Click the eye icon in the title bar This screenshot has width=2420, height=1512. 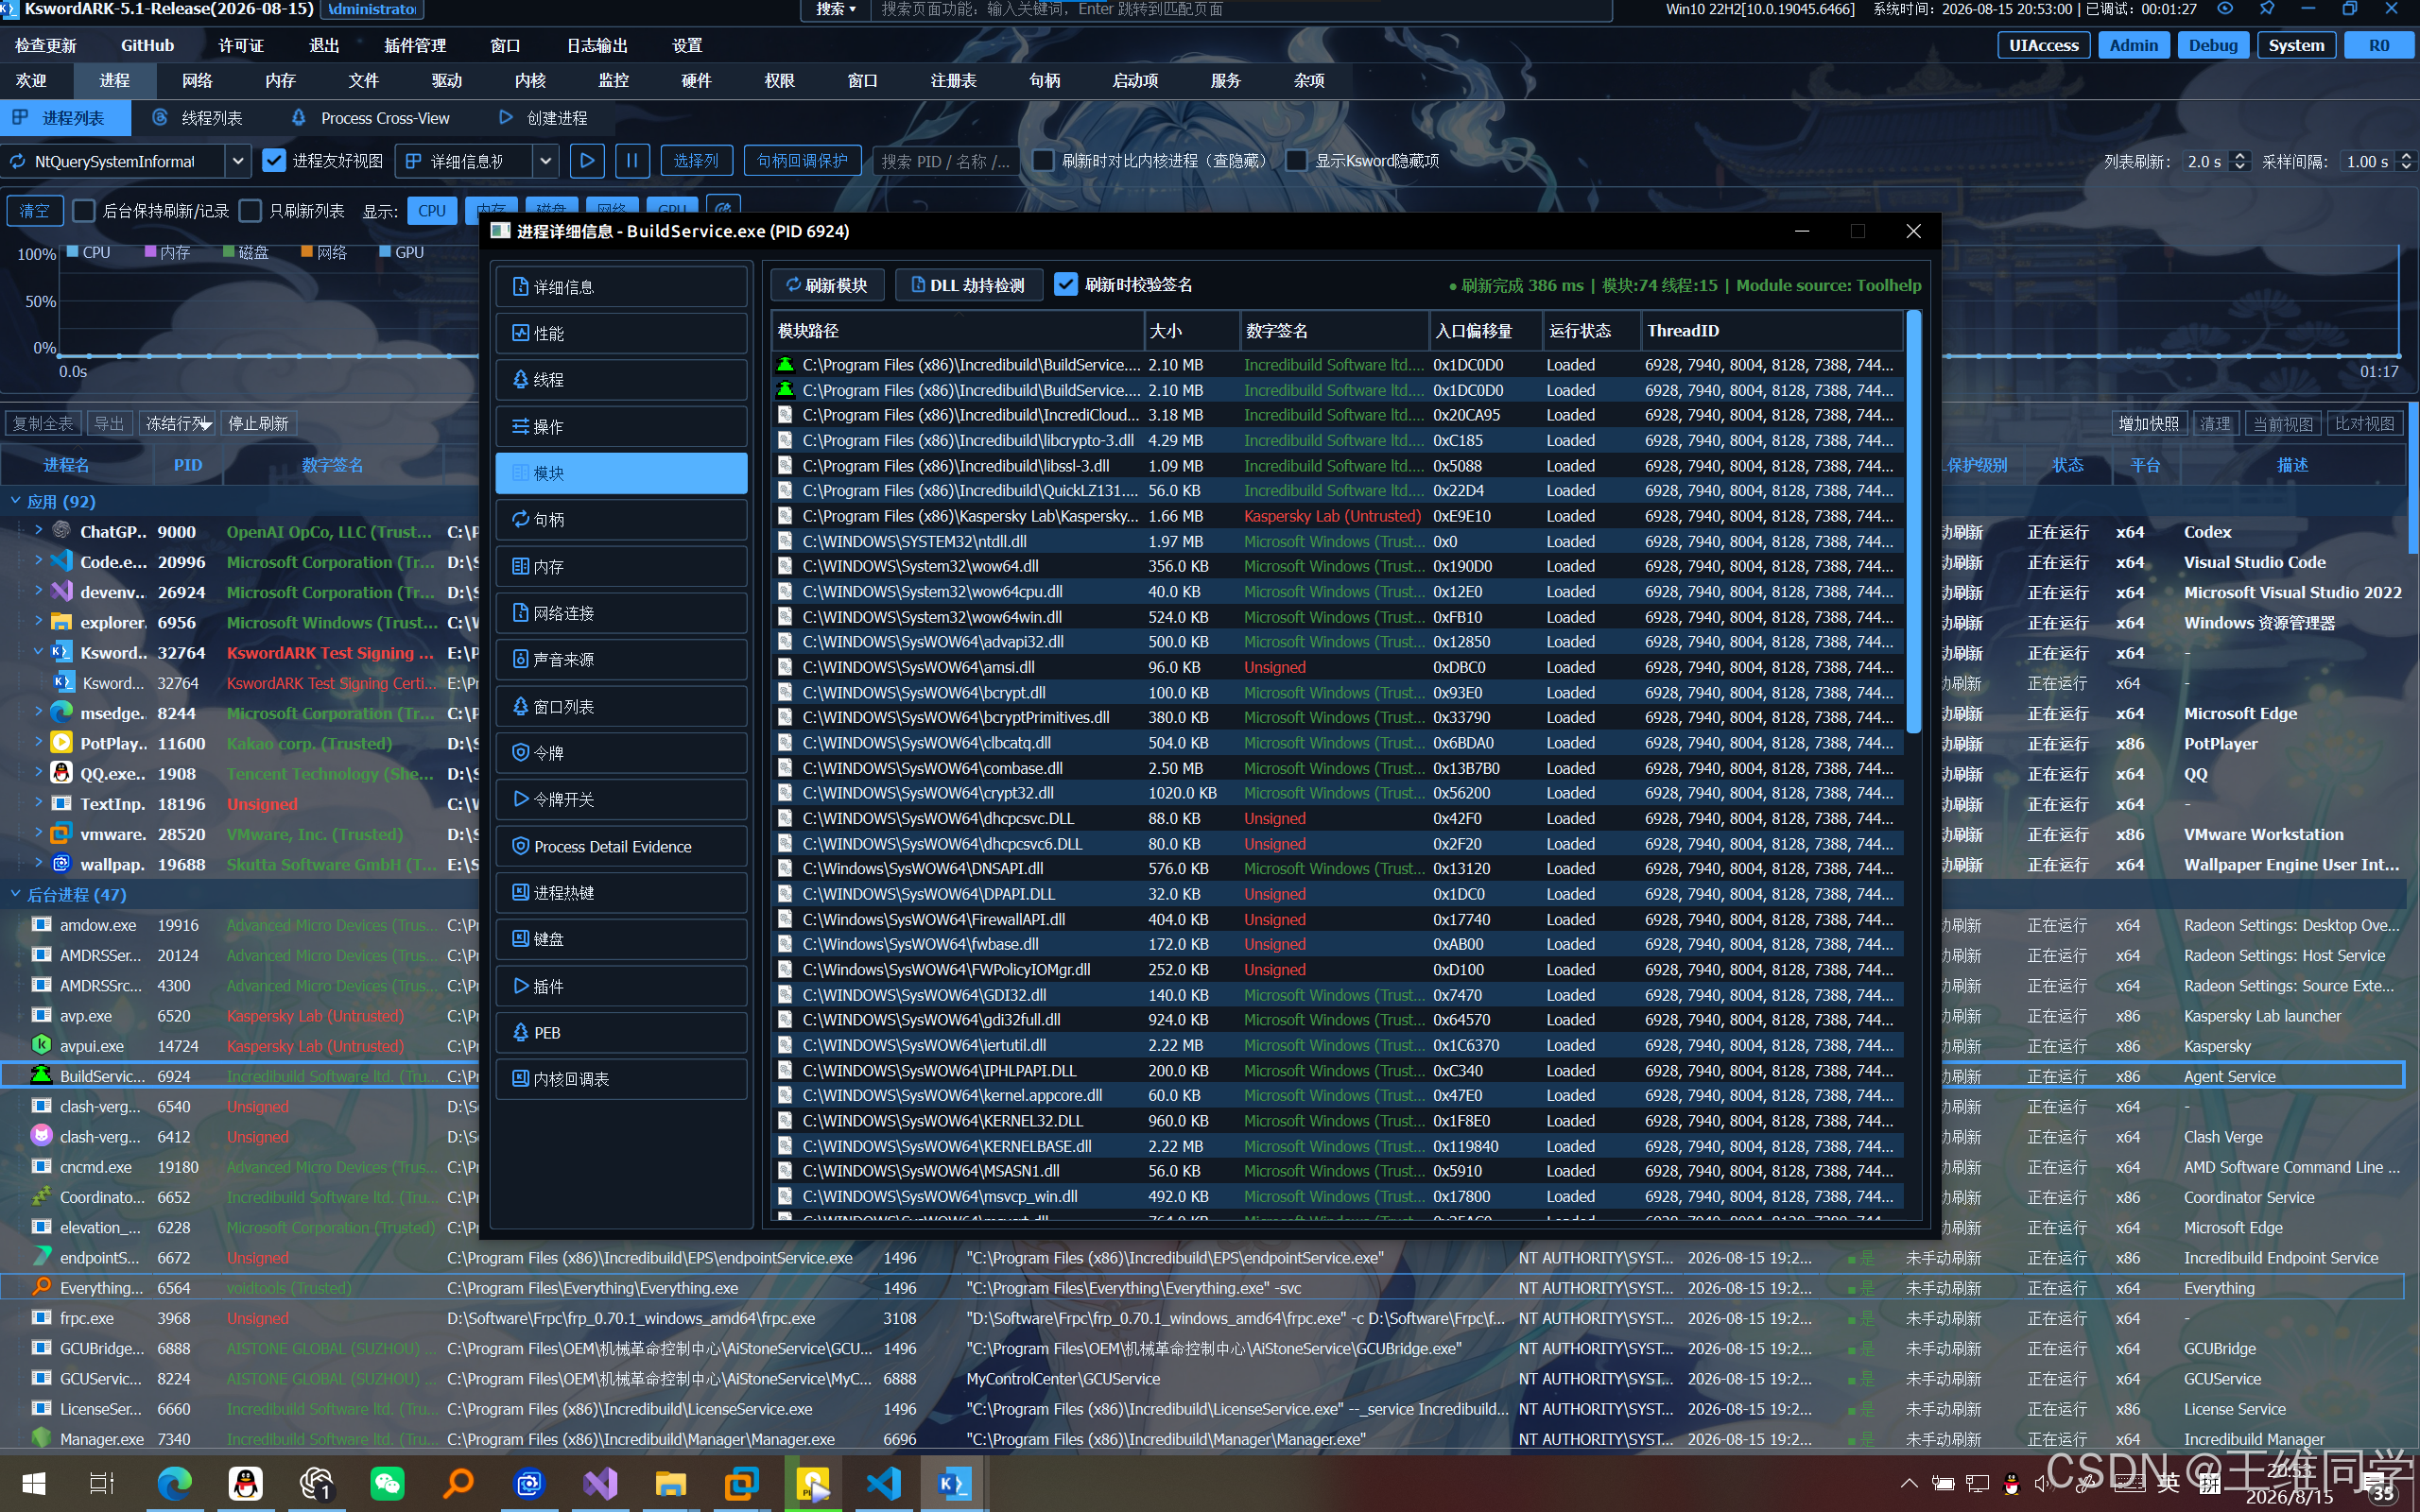pos(2225,9)
